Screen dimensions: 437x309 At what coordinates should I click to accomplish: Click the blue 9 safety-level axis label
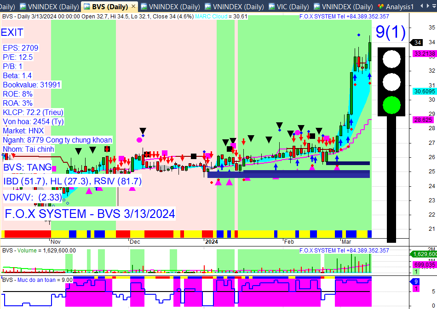[415, 282]
